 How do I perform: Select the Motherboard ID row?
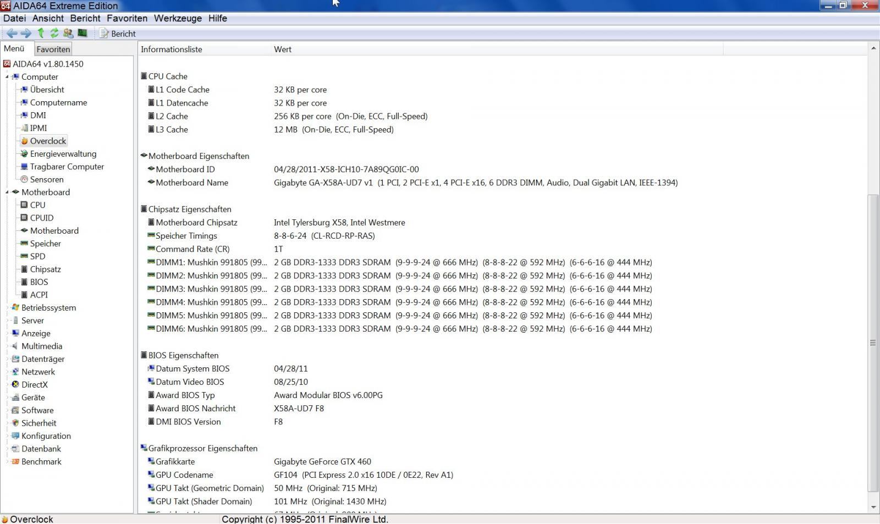(502, 169)
